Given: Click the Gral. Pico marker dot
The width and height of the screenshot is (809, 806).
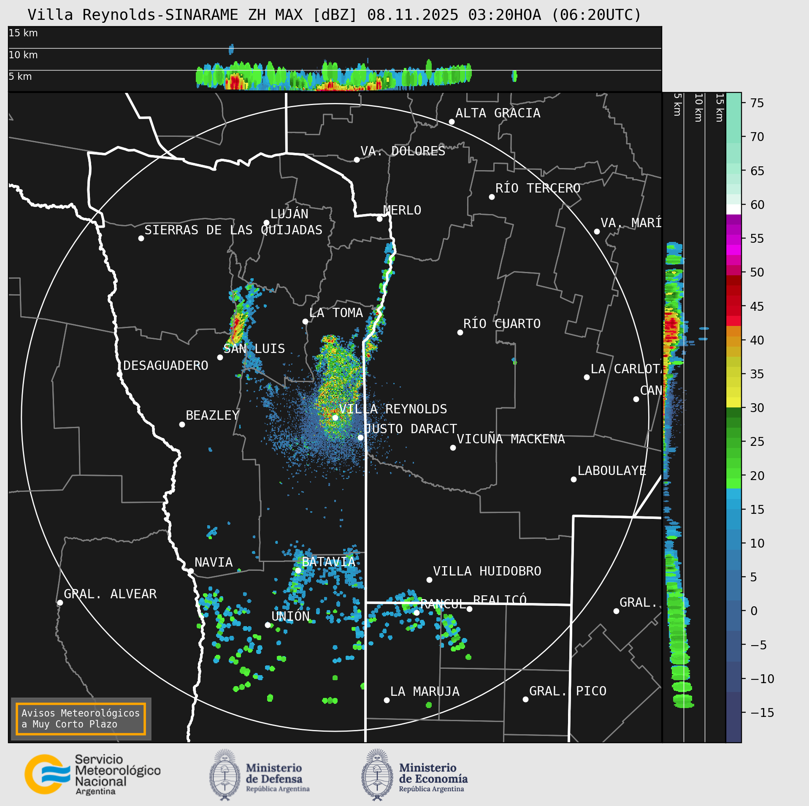Looking at the screenshot, I should (525, 699).
